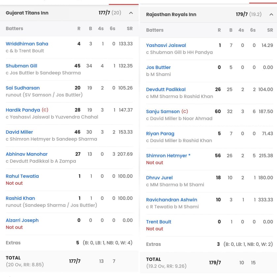The width and height of the screenshot is (277, 277).
Task: View Alzarri Joseph's batting entry
Action: 22,220
